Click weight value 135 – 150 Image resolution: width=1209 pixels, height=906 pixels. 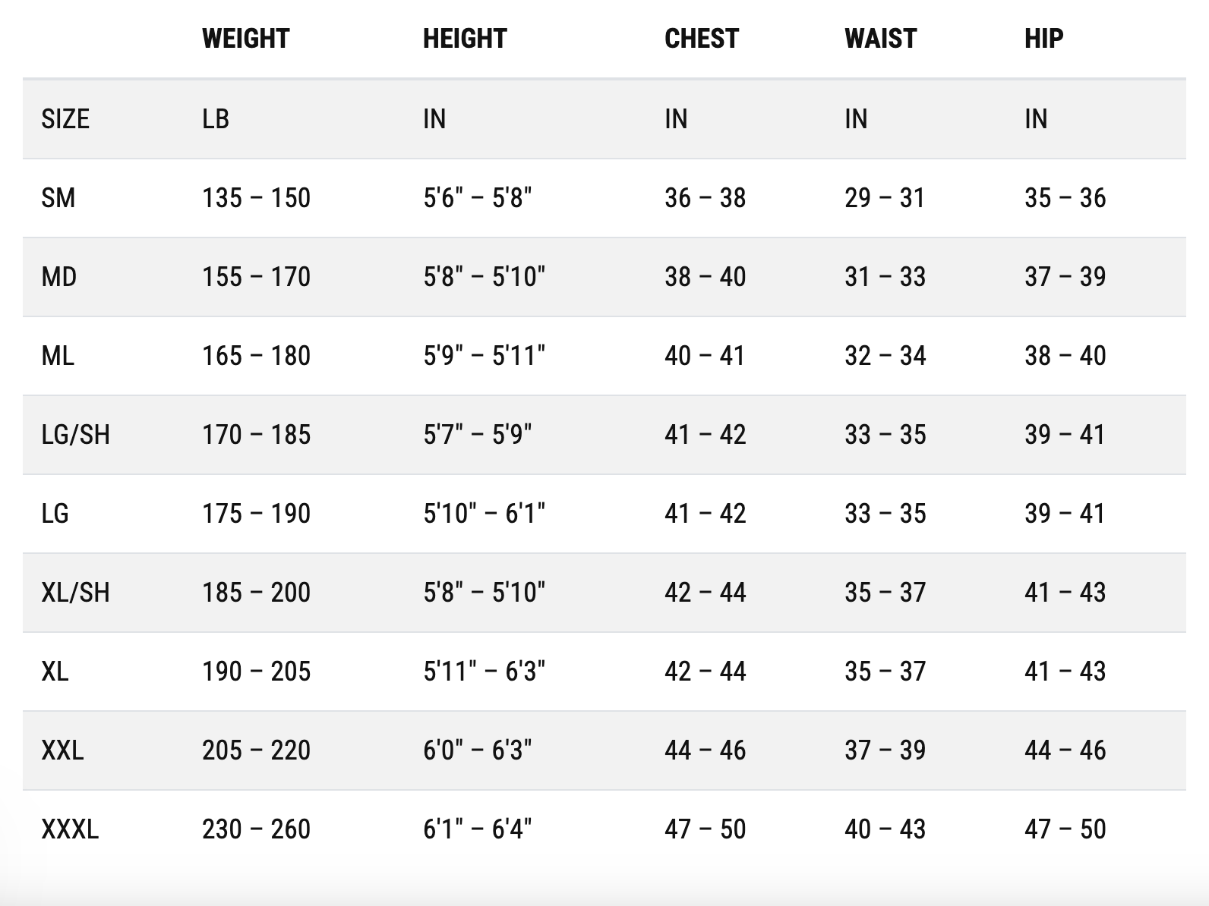pos(256,198)
